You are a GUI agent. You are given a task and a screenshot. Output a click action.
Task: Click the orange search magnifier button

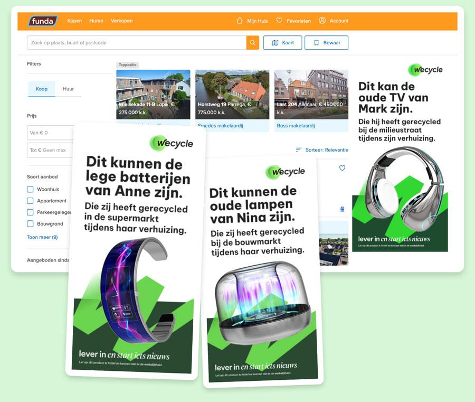pyautogui.click(x=253, y=43)
